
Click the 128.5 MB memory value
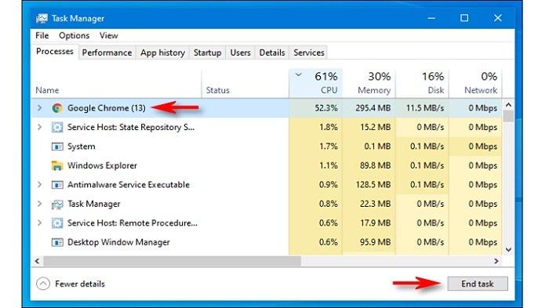coord(373,184)
